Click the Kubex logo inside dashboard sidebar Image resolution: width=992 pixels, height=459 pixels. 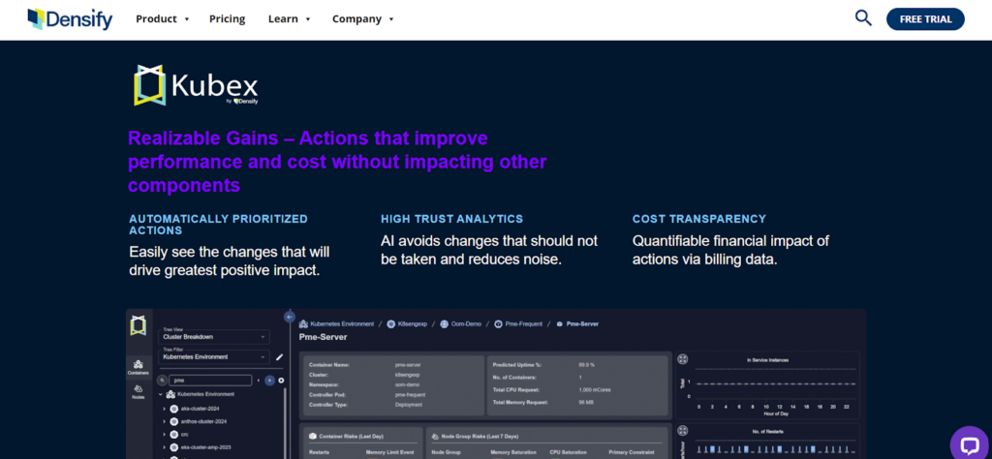138,325
